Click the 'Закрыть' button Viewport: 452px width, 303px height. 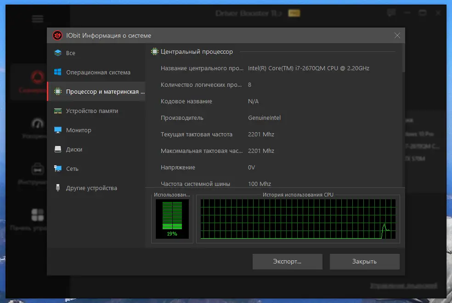tap(364, 262)
